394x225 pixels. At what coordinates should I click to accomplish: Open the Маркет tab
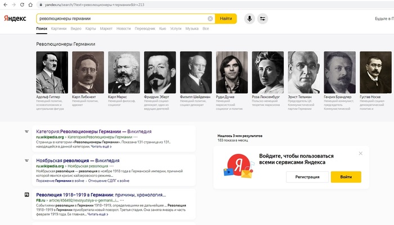(x=106, y=29)
